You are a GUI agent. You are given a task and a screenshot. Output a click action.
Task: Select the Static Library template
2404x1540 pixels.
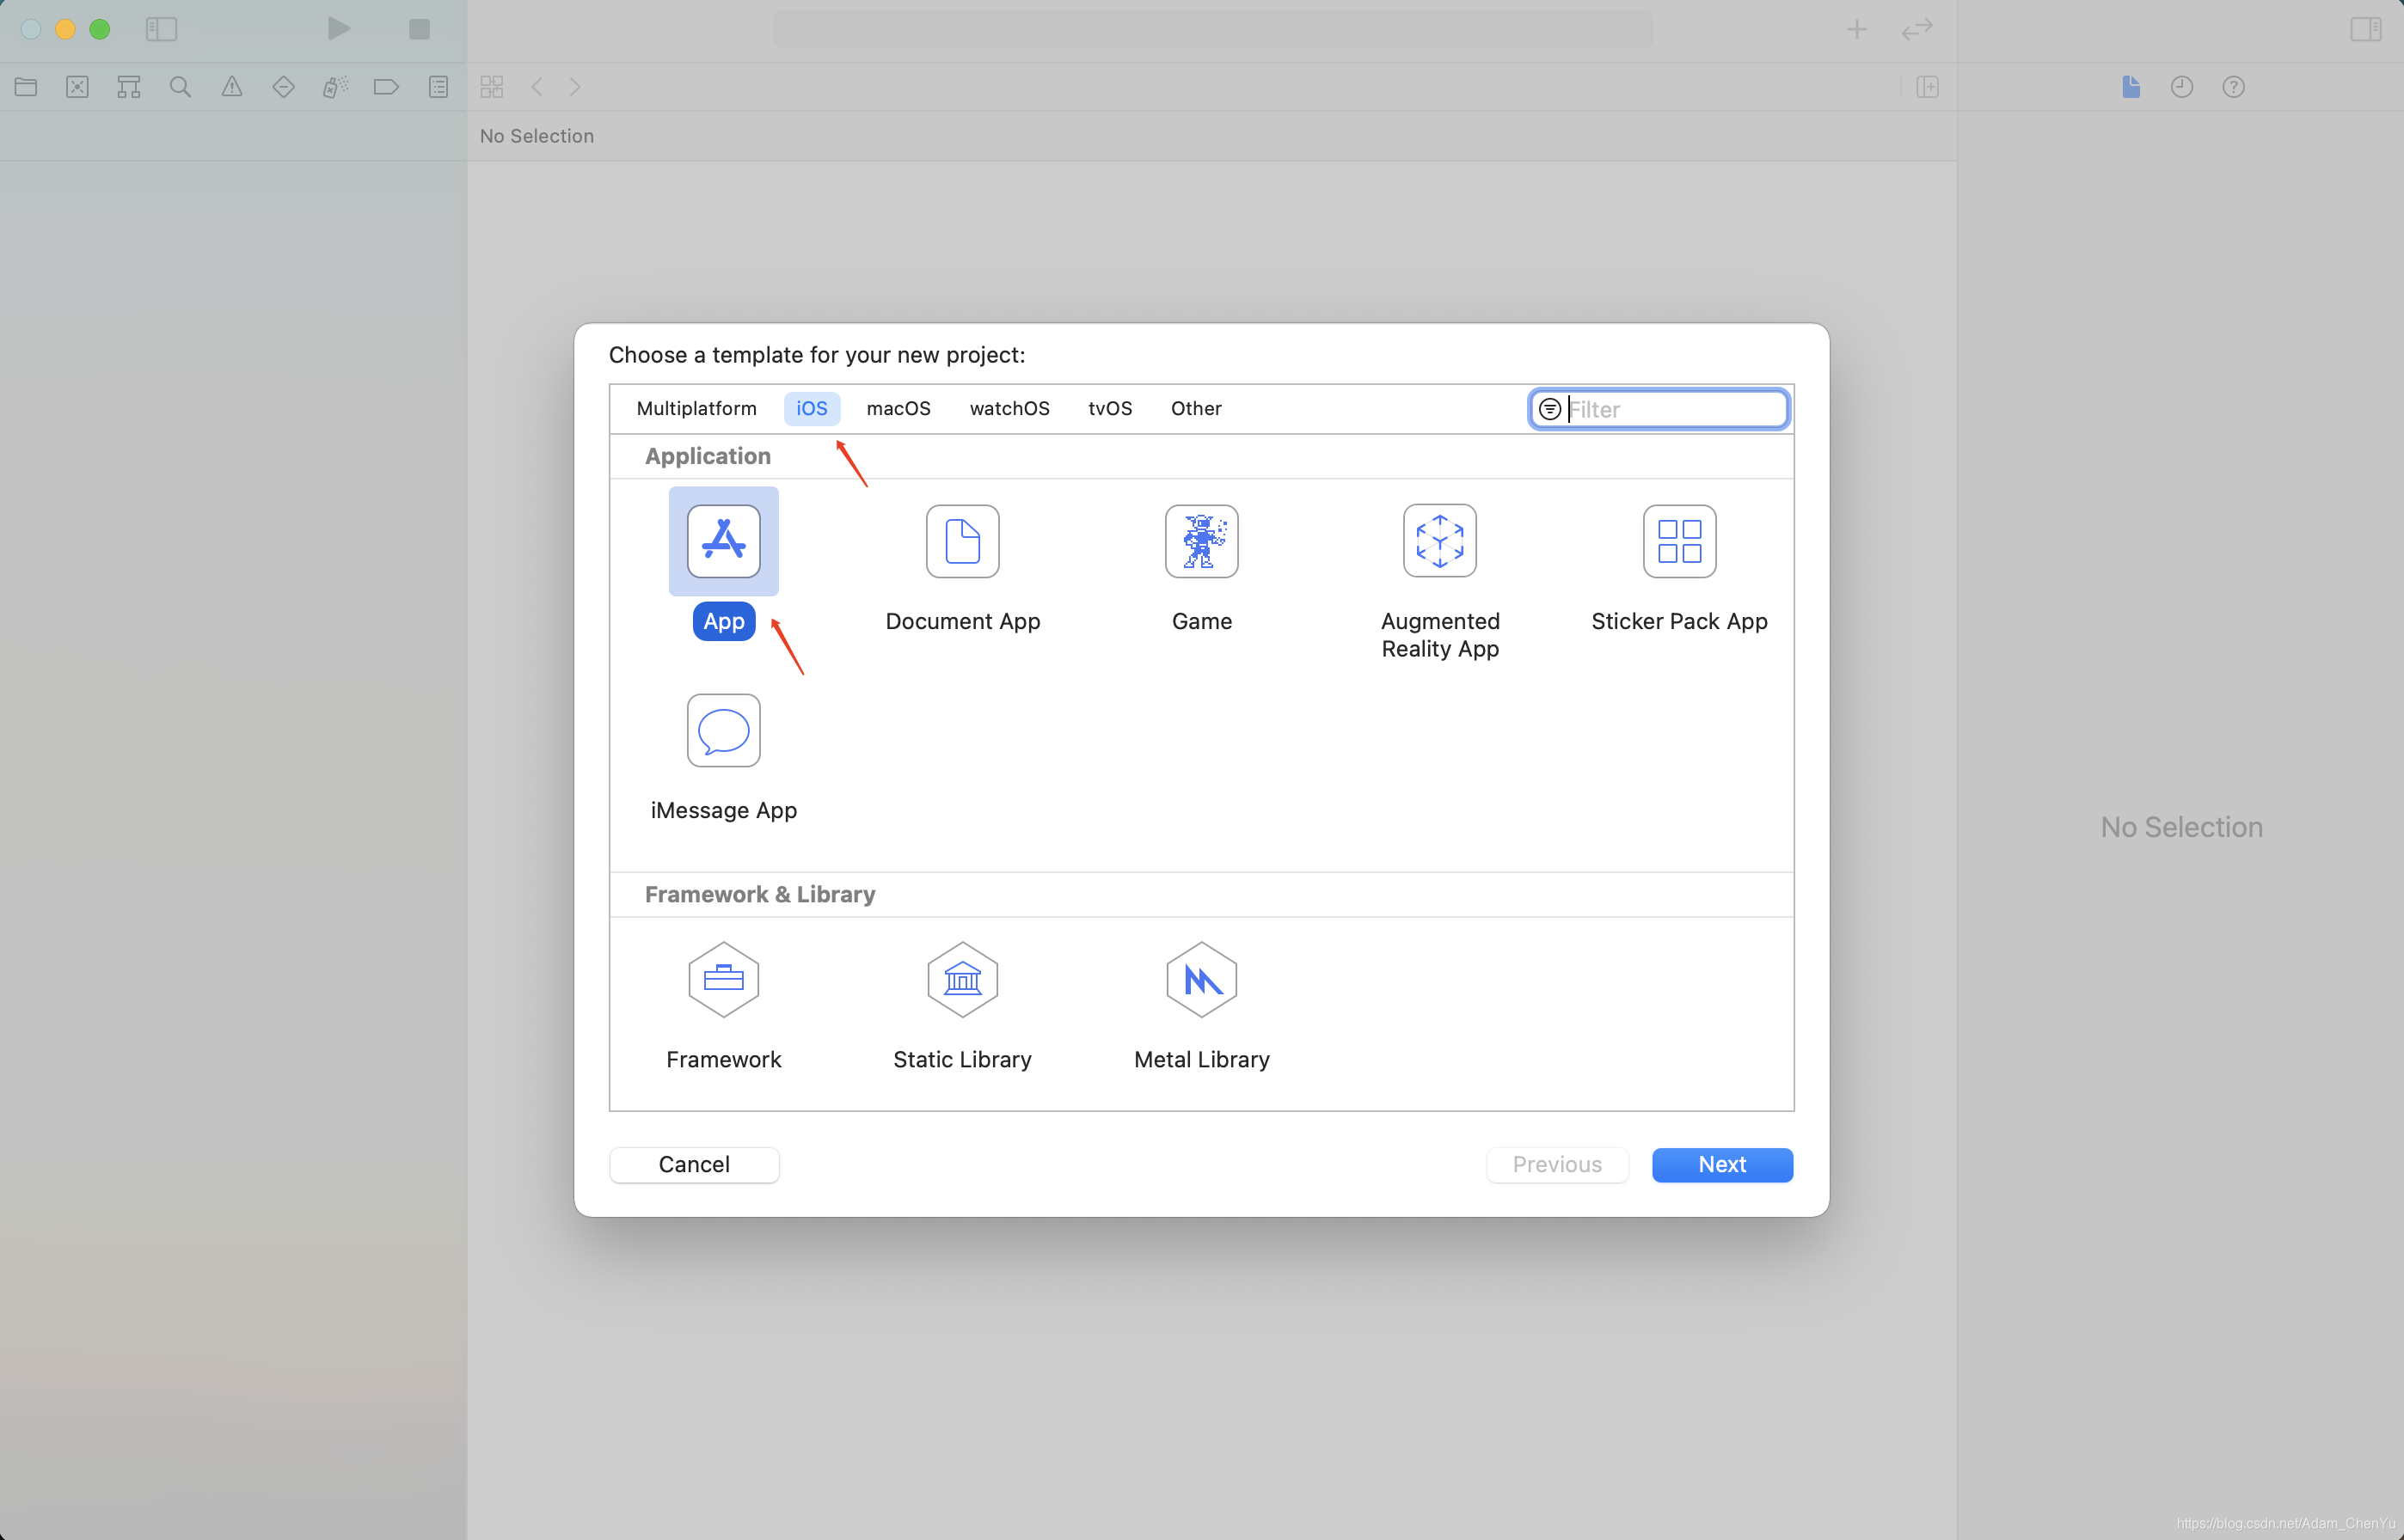tap(962, 979)
